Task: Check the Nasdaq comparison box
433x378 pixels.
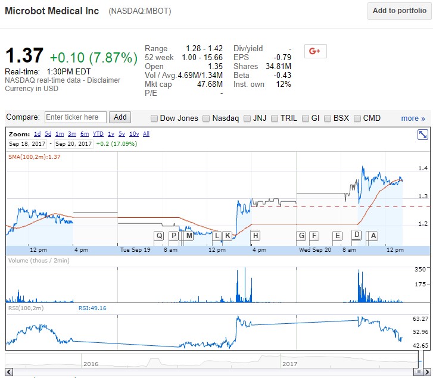Action: [206, 118]
